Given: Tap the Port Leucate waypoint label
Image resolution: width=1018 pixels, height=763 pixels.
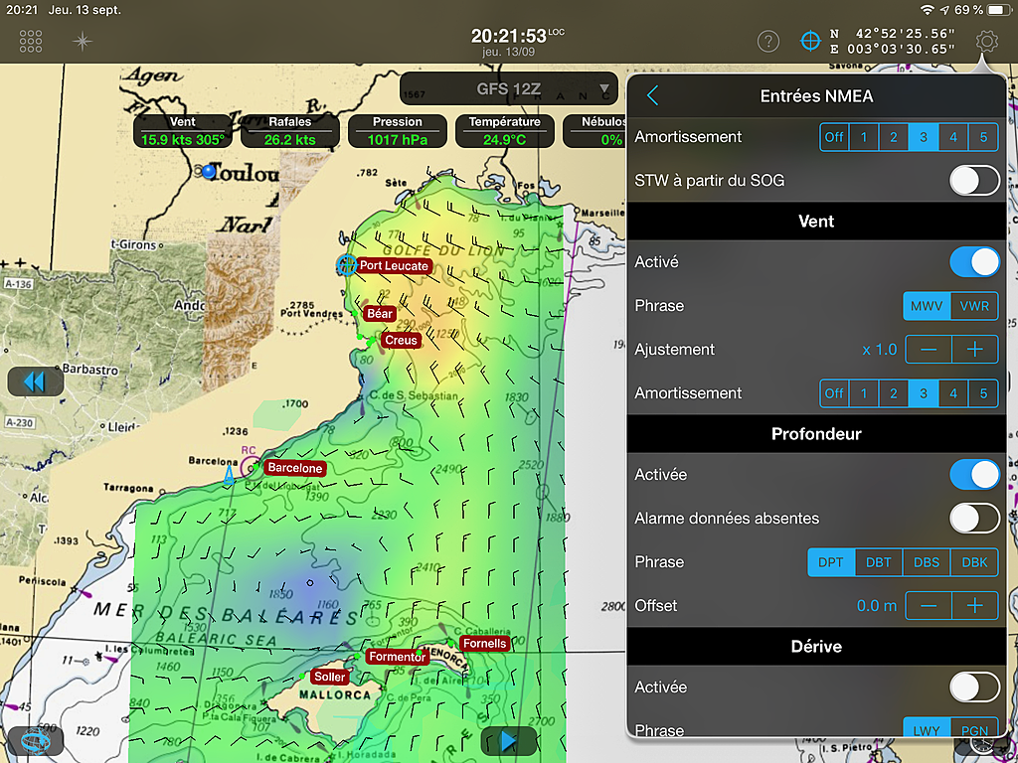Looking at the screenshot, I should pos(394,265).
